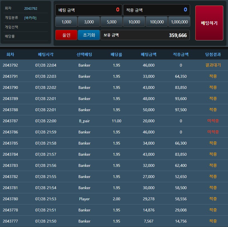Image resolution: width=228 pixels, height=227 pixels.
Task: Click the 게임선택 label
Action: click(11, 27)
